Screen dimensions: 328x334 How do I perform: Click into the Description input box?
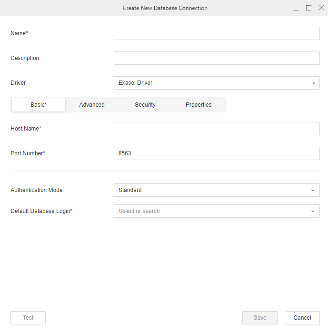[x=217, y=58]
